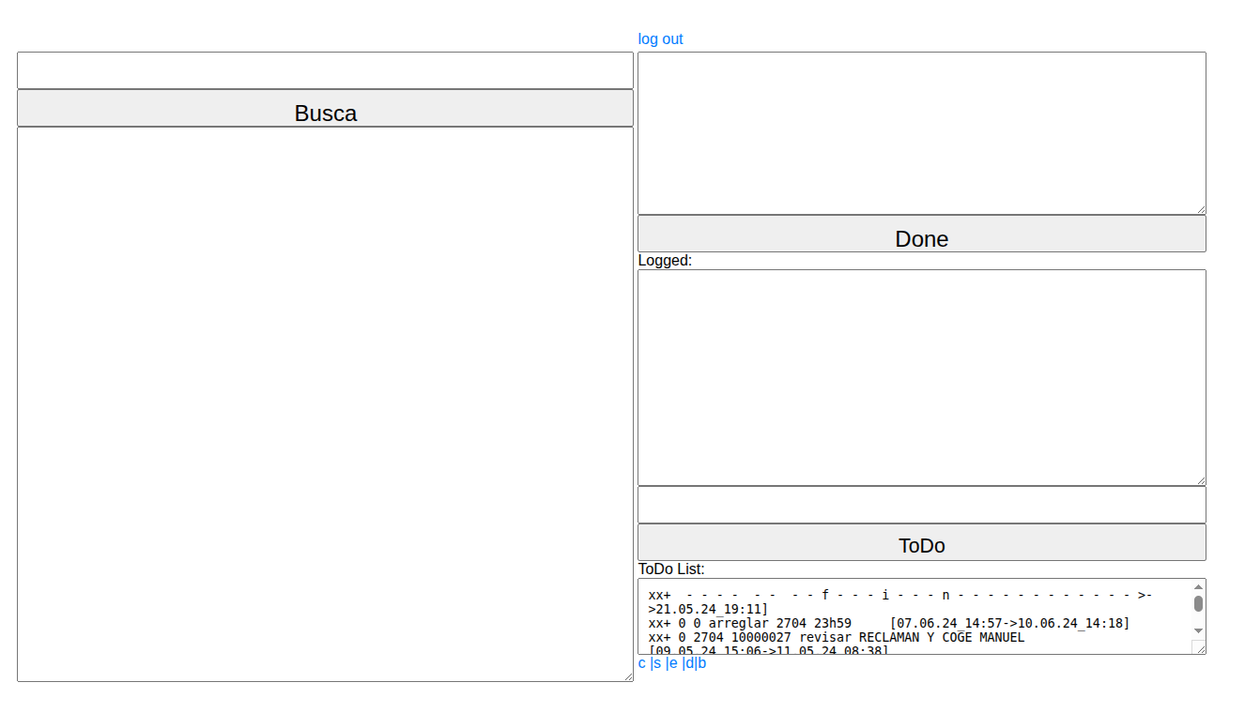Open the "e" link below ToDo List
Screen dimensions: 1260x713
point(673,663)
